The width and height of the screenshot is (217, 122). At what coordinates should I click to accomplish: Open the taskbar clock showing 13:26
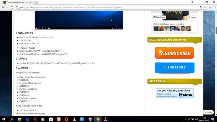204,119
